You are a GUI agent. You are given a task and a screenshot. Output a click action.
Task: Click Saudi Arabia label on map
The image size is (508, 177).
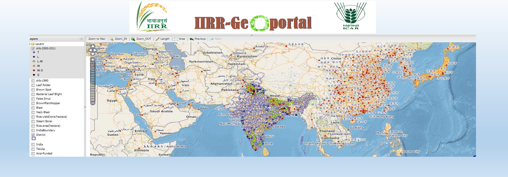pos(161,111)
